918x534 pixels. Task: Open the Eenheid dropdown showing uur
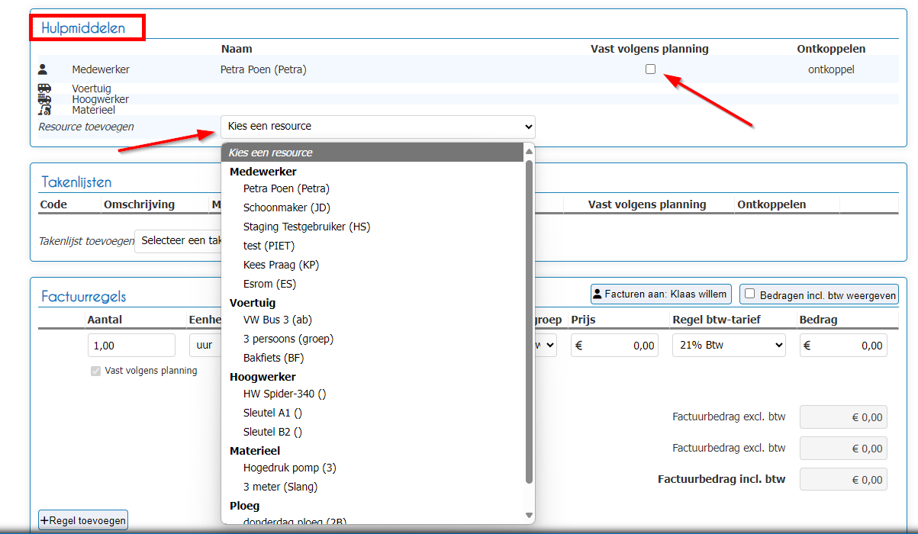(205, 345)
